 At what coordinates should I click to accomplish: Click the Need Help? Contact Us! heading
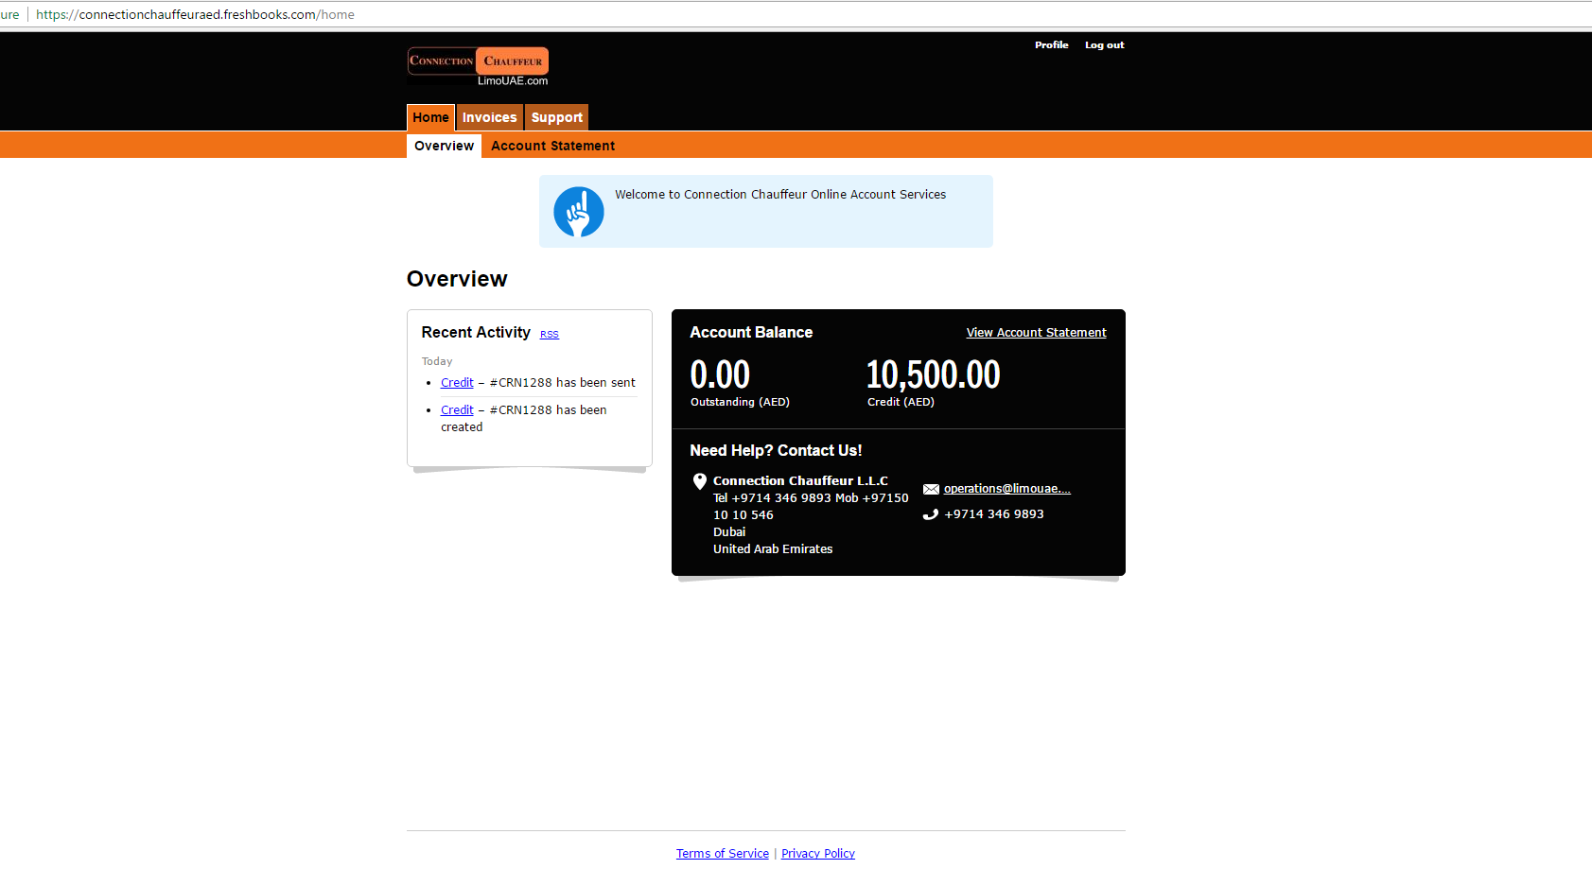(776, 451)
